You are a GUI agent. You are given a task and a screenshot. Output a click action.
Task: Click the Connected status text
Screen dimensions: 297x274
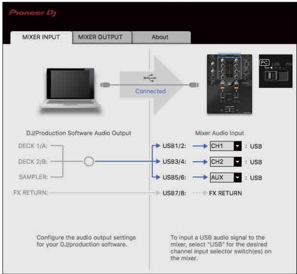[150, 91]
